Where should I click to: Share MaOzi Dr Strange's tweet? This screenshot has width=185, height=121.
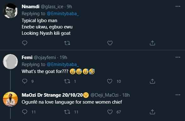click(x=152, y=112)
